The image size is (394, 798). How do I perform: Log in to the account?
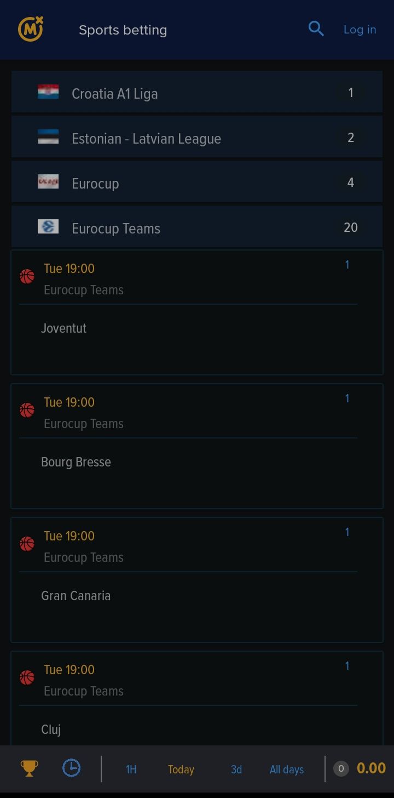360,30
